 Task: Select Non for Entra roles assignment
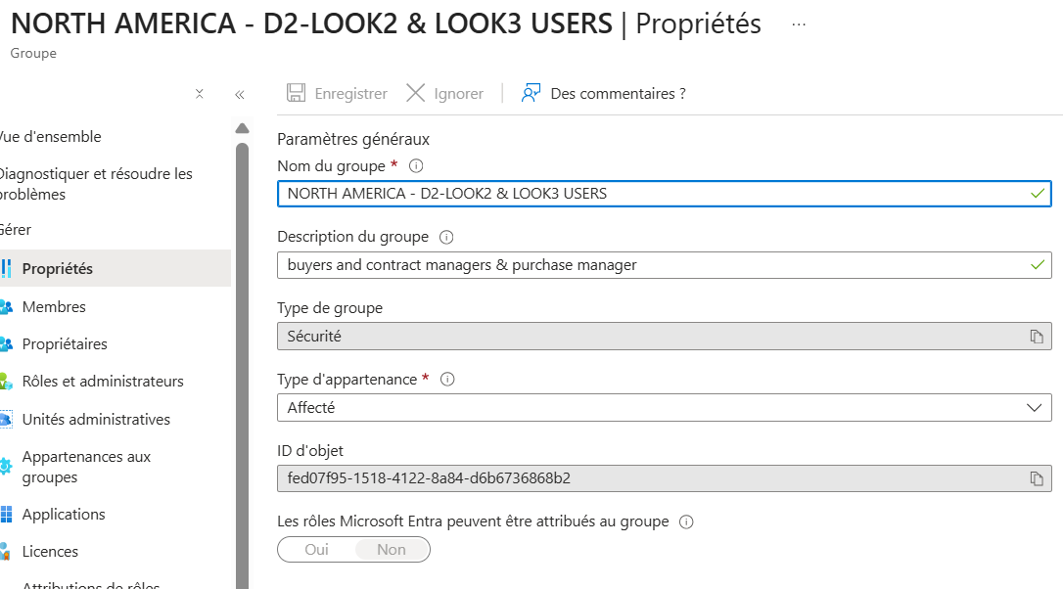click(x=392, y=550)
